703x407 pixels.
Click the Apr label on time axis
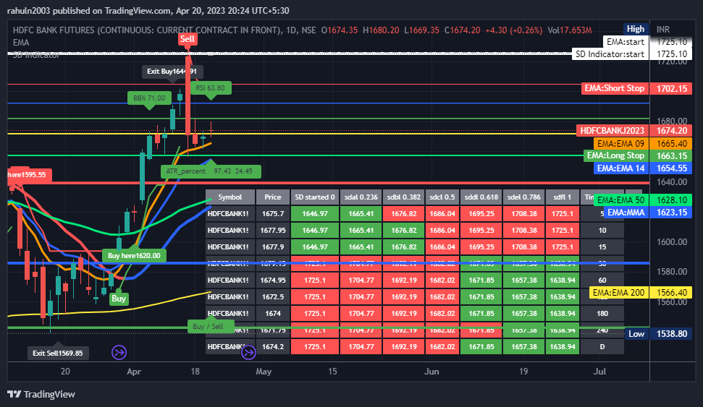pos(134,371)
